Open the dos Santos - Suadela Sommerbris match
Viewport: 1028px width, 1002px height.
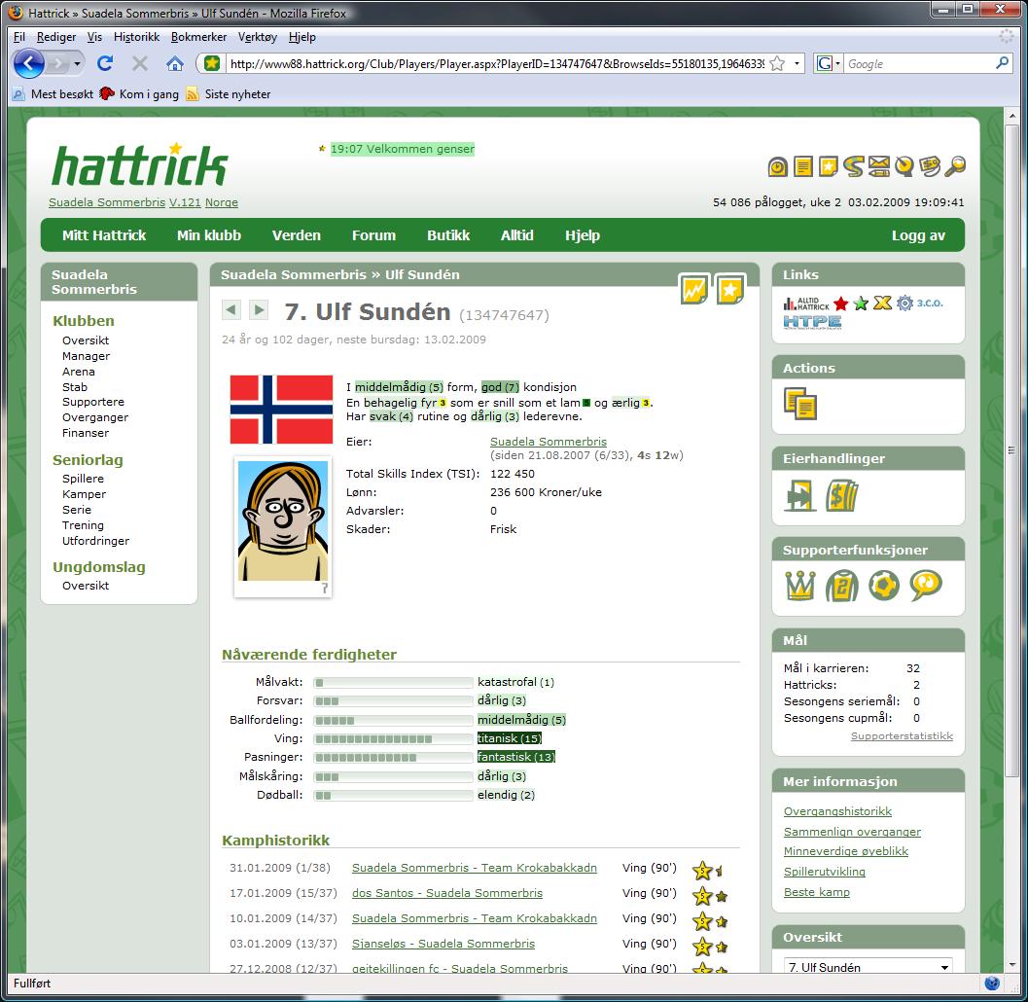pyautogui.click(x=447, y=892)
